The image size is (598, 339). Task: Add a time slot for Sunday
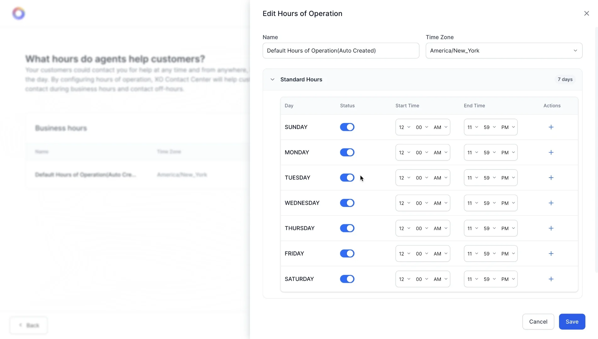[551, 127]
